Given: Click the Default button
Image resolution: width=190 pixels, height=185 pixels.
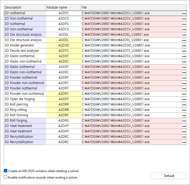Looking at the screenshot, I should (x=169, y=176).
